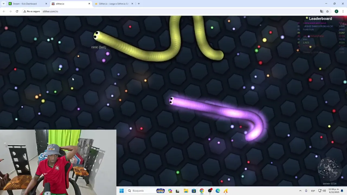Click the purple glowing snake's head
Image resolution: width=347 pixels, height=195 pixels.
point(172,101)
